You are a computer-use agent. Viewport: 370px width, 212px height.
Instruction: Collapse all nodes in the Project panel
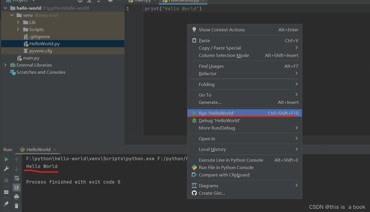tap(99, 1)
